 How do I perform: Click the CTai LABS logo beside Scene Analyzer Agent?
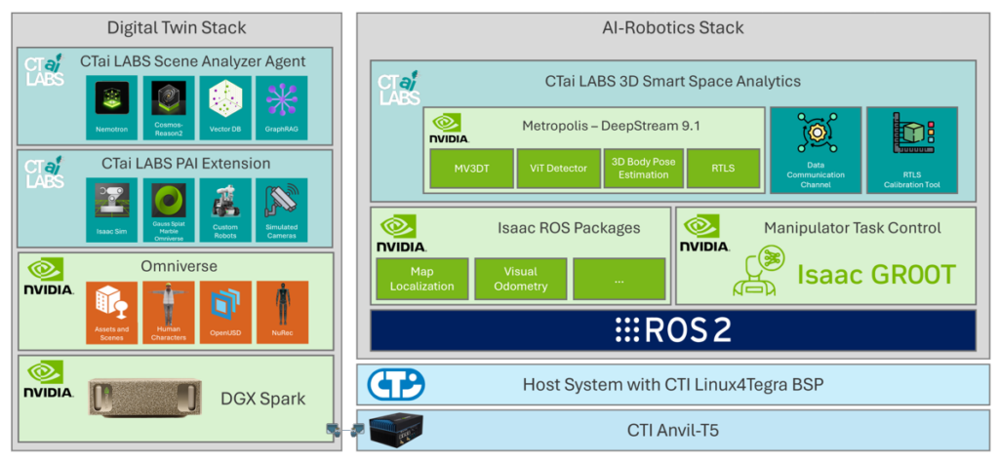click(x=45, y=70)
